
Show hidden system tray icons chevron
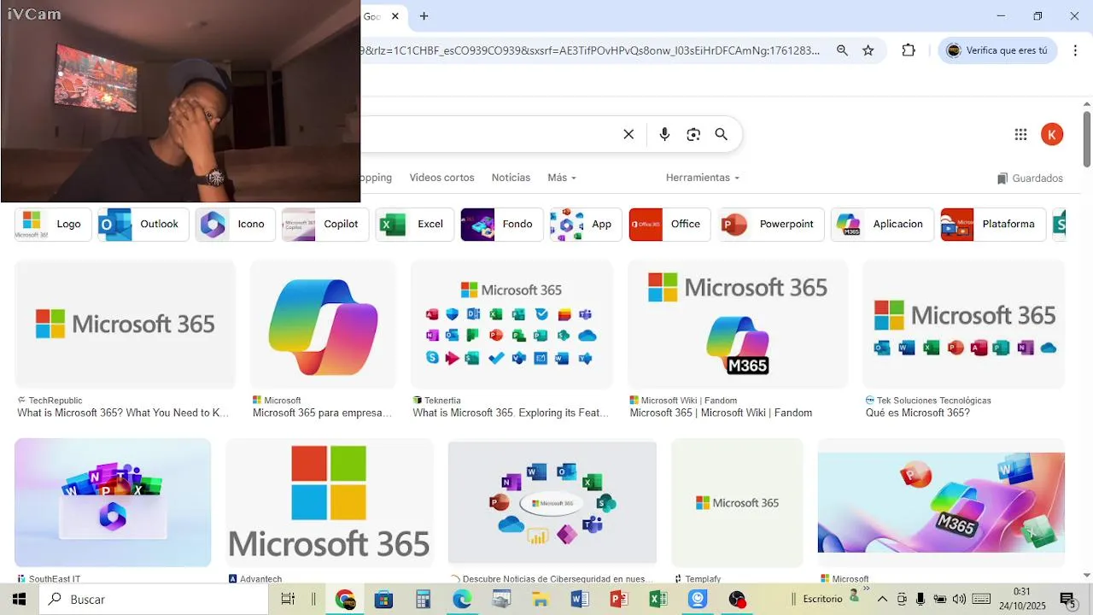(x=882, y=600)
